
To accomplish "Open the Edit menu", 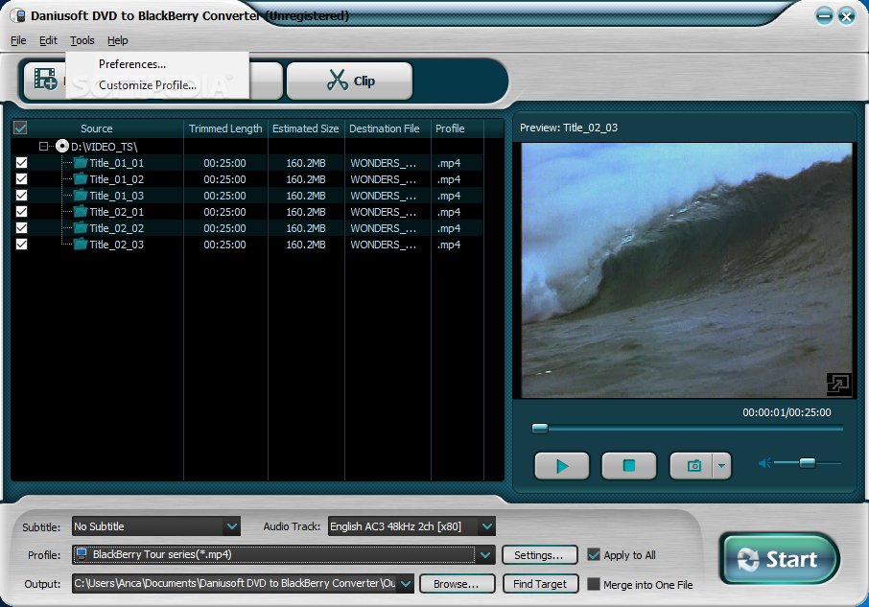I will [48, 40].
